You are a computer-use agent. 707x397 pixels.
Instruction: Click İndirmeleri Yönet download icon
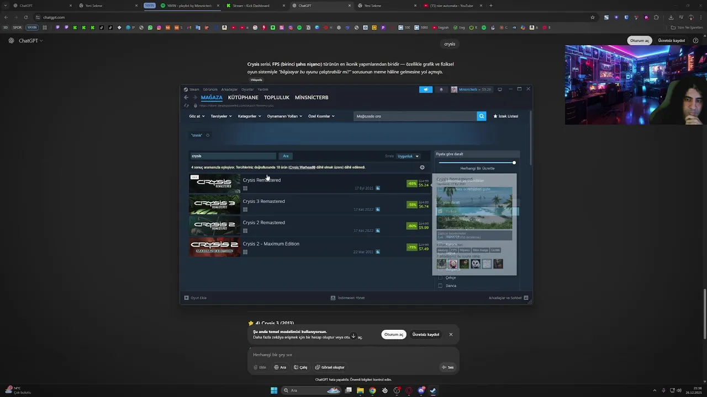[333, 298]
